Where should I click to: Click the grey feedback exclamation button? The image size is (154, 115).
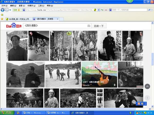tap(147, 98)
